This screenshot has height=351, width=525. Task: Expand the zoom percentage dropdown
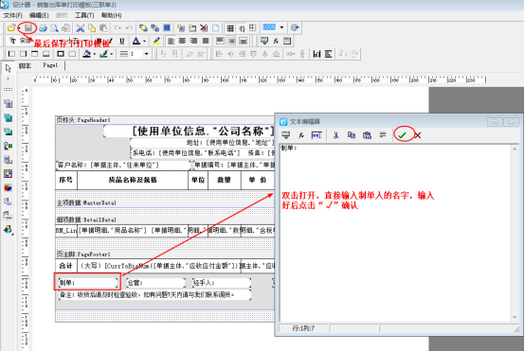click(281, 27)
